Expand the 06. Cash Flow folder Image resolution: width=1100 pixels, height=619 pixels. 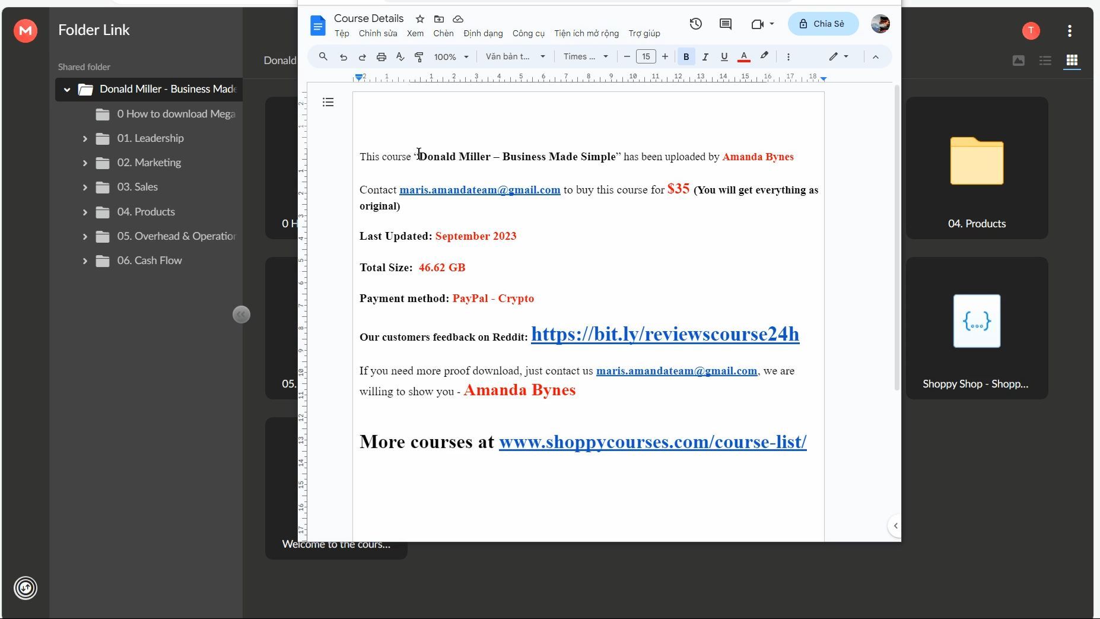[x=85, y=261]
